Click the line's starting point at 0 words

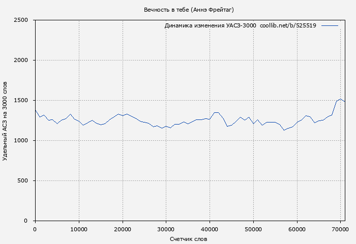point(35,110)
